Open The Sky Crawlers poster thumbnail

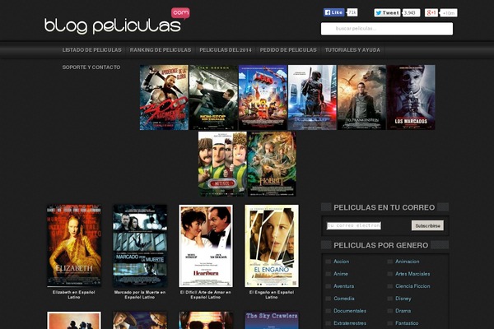[x=272, y=321]
